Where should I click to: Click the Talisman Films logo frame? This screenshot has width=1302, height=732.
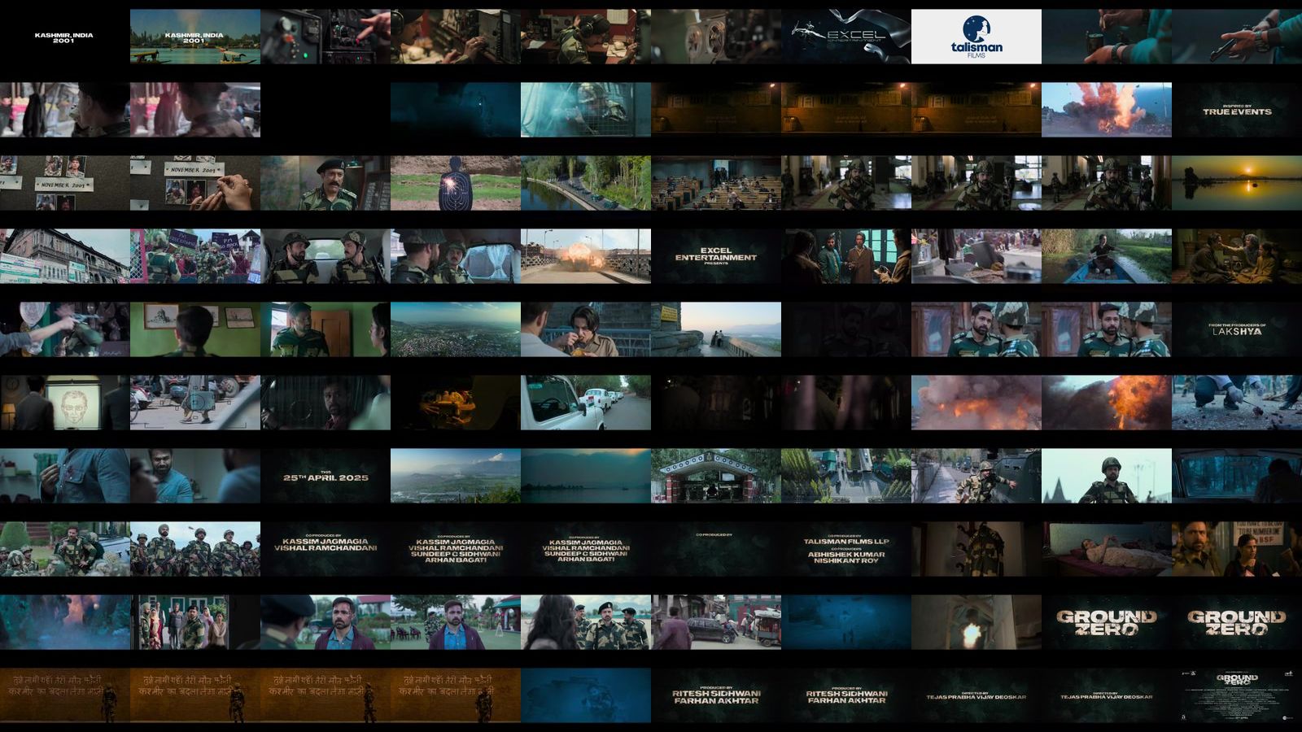tap(976, 37)
